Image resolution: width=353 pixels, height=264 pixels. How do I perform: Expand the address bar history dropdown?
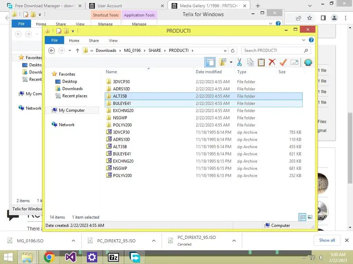225,51
